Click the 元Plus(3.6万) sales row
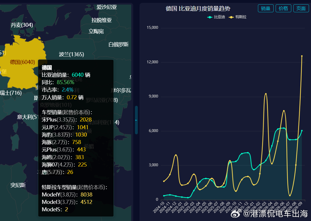 click(x=64, y=150)
